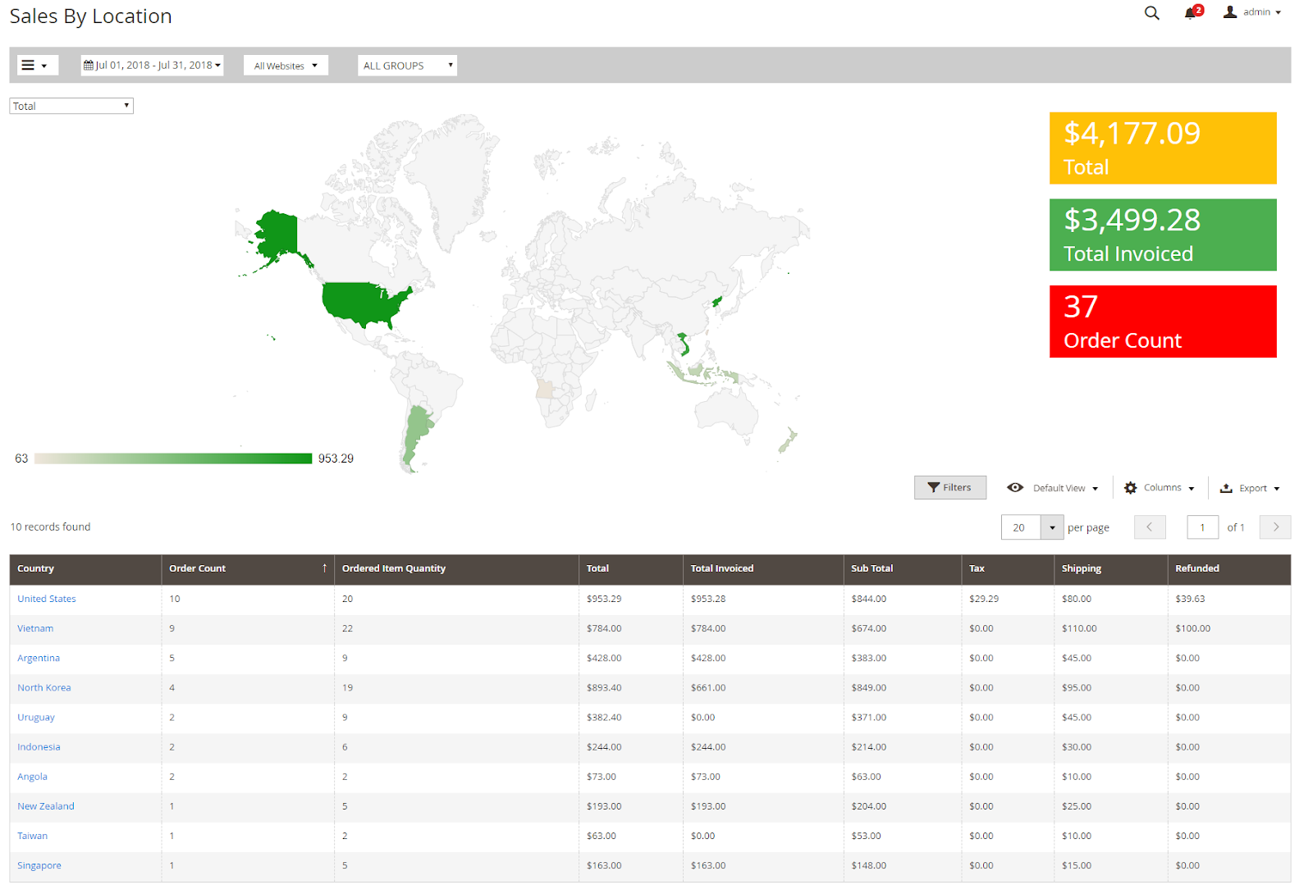Go to the previous page arrow

pos(1149,527)
